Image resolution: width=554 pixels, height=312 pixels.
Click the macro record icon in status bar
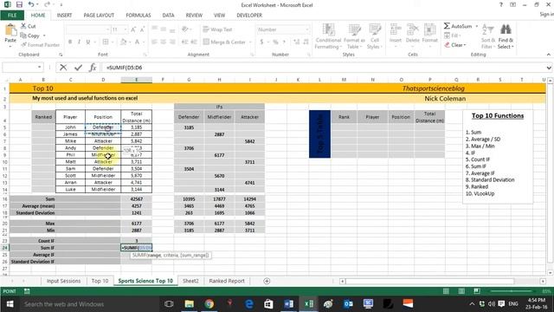tap(27, 291)
